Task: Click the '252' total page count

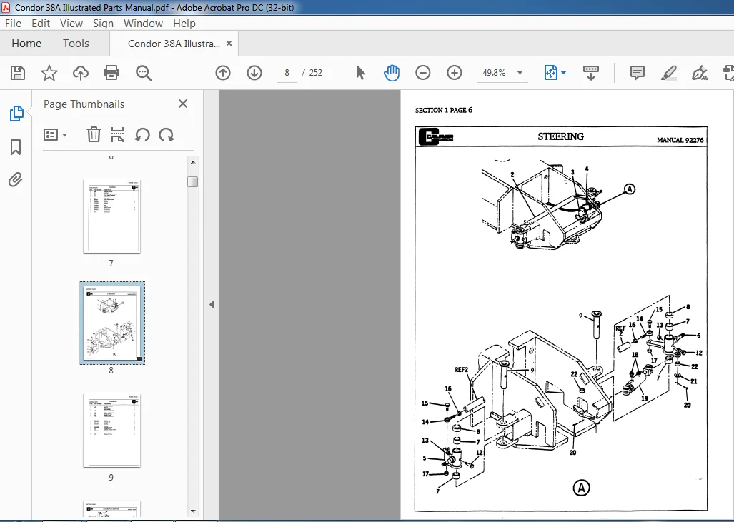Action: (315, 73)
